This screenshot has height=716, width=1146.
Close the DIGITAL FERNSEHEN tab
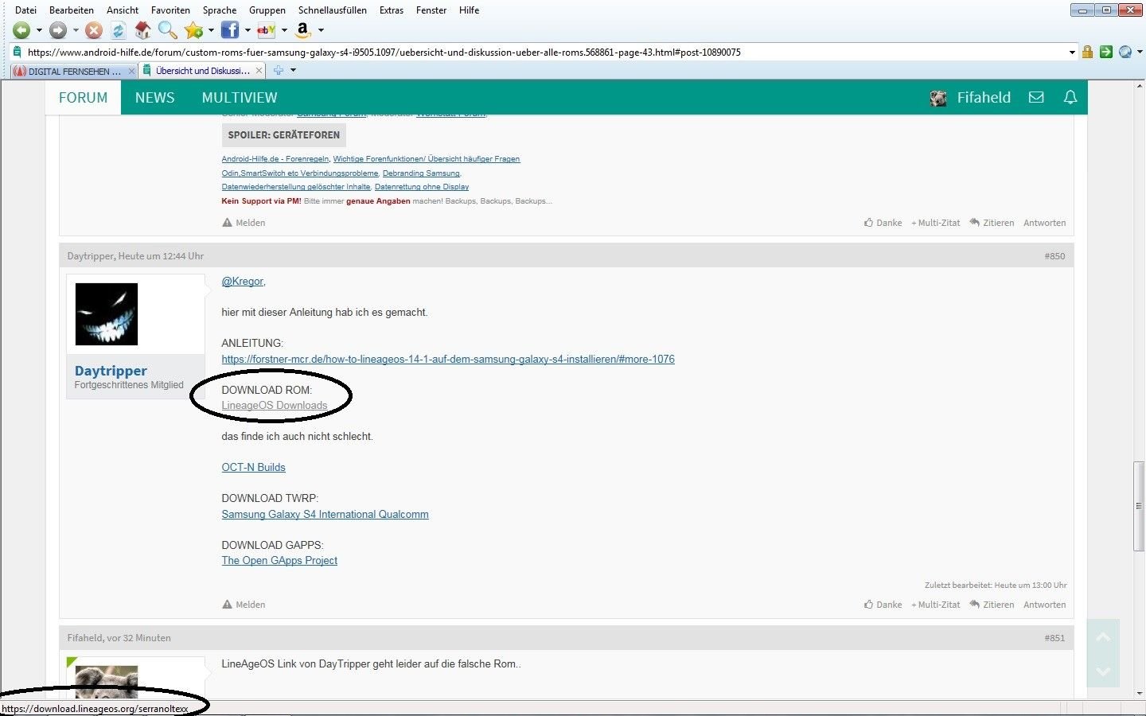131,71
